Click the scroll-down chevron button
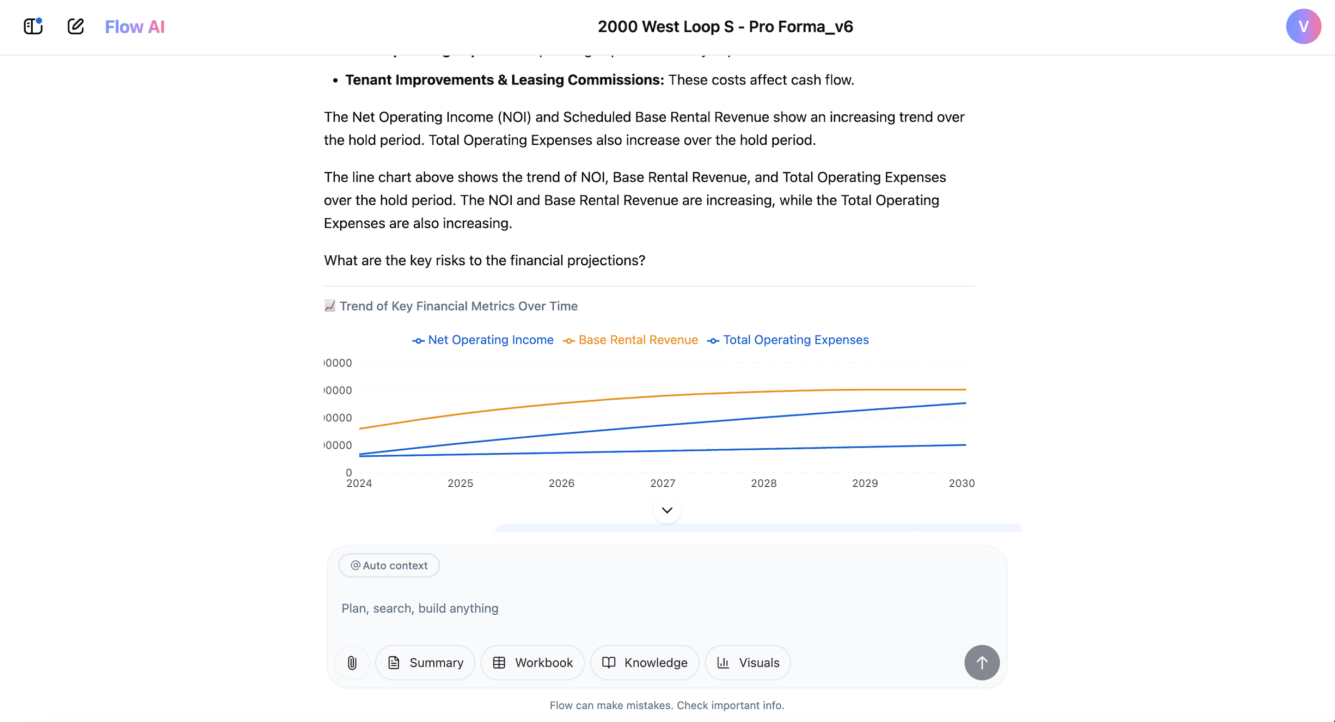The image size is (1335, 722). (667, 510)
